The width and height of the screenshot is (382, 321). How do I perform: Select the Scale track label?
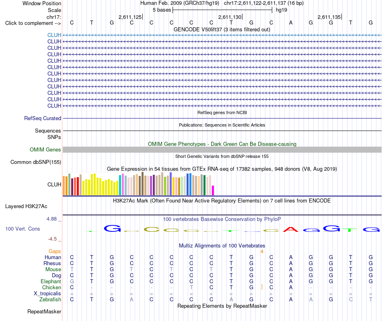pyautogui.click(x=54, y=10)
